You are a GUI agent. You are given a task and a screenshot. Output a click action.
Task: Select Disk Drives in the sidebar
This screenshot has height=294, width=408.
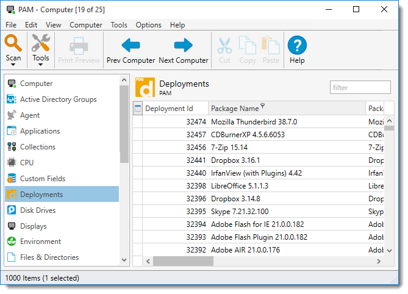point(62,210)
